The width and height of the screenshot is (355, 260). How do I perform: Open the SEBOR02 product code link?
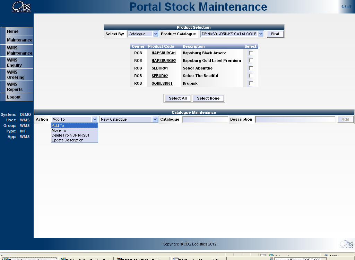[x=160, y=76]
